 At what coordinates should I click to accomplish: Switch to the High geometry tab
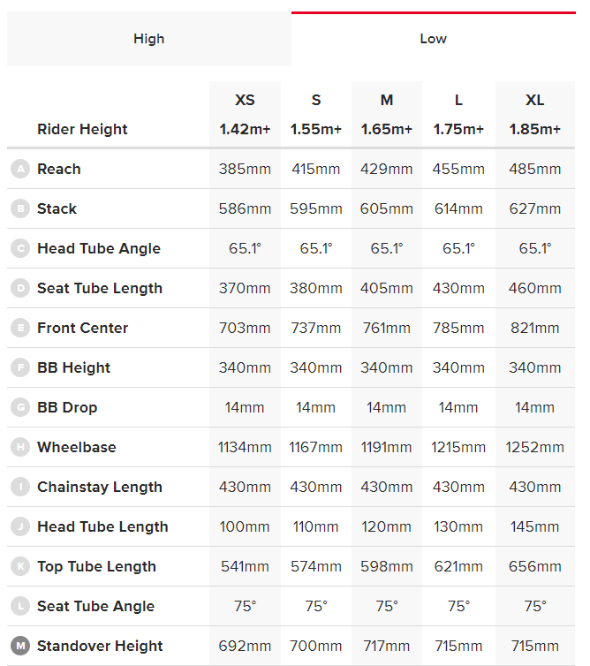pyautogui.click(x=148, y=39)
